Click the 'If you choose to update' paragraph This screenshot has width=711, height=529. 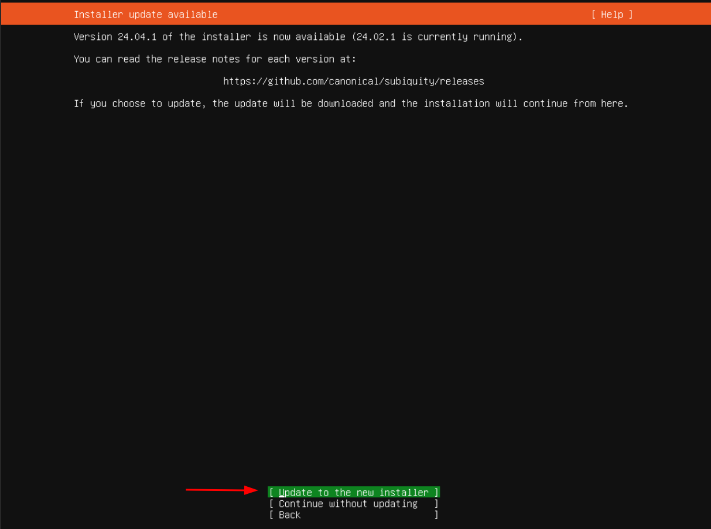pyautogui.click(x=351, y=104)
